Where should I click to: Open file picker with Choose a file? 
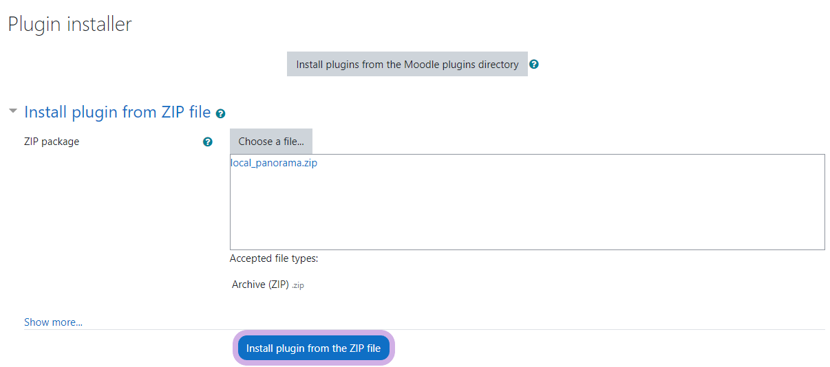click(271, 142)
